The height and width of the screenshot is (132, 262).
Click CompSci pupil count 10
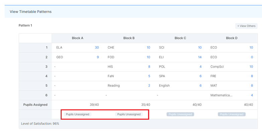pos(251,67)
